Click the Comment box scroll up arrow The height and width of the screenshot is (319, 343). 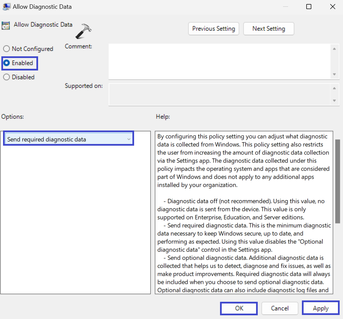pyautogui.click(x=334, y=49)
